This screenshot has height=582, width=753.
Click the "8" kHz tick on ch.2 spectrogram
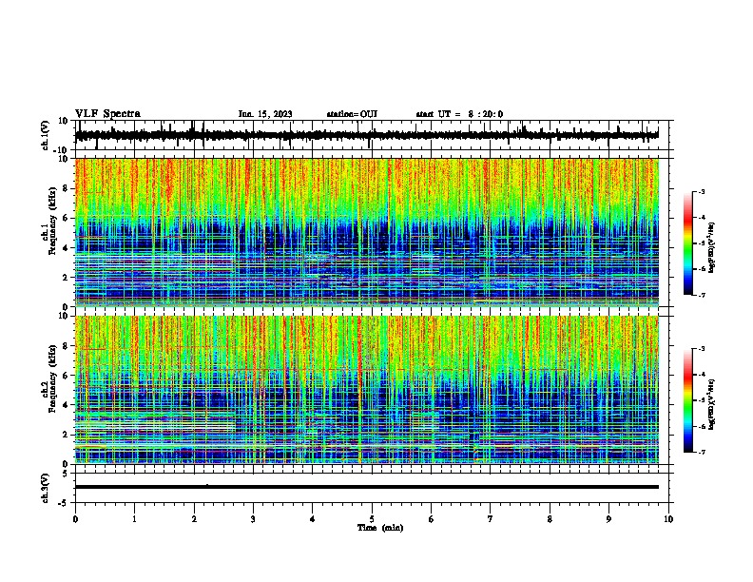pyautogui.click(x=66, y=346)
